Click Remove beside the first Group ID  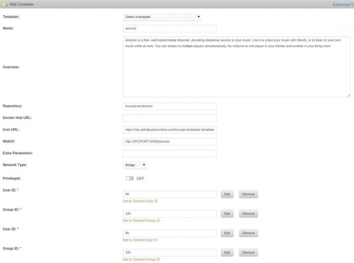[249, 213]
